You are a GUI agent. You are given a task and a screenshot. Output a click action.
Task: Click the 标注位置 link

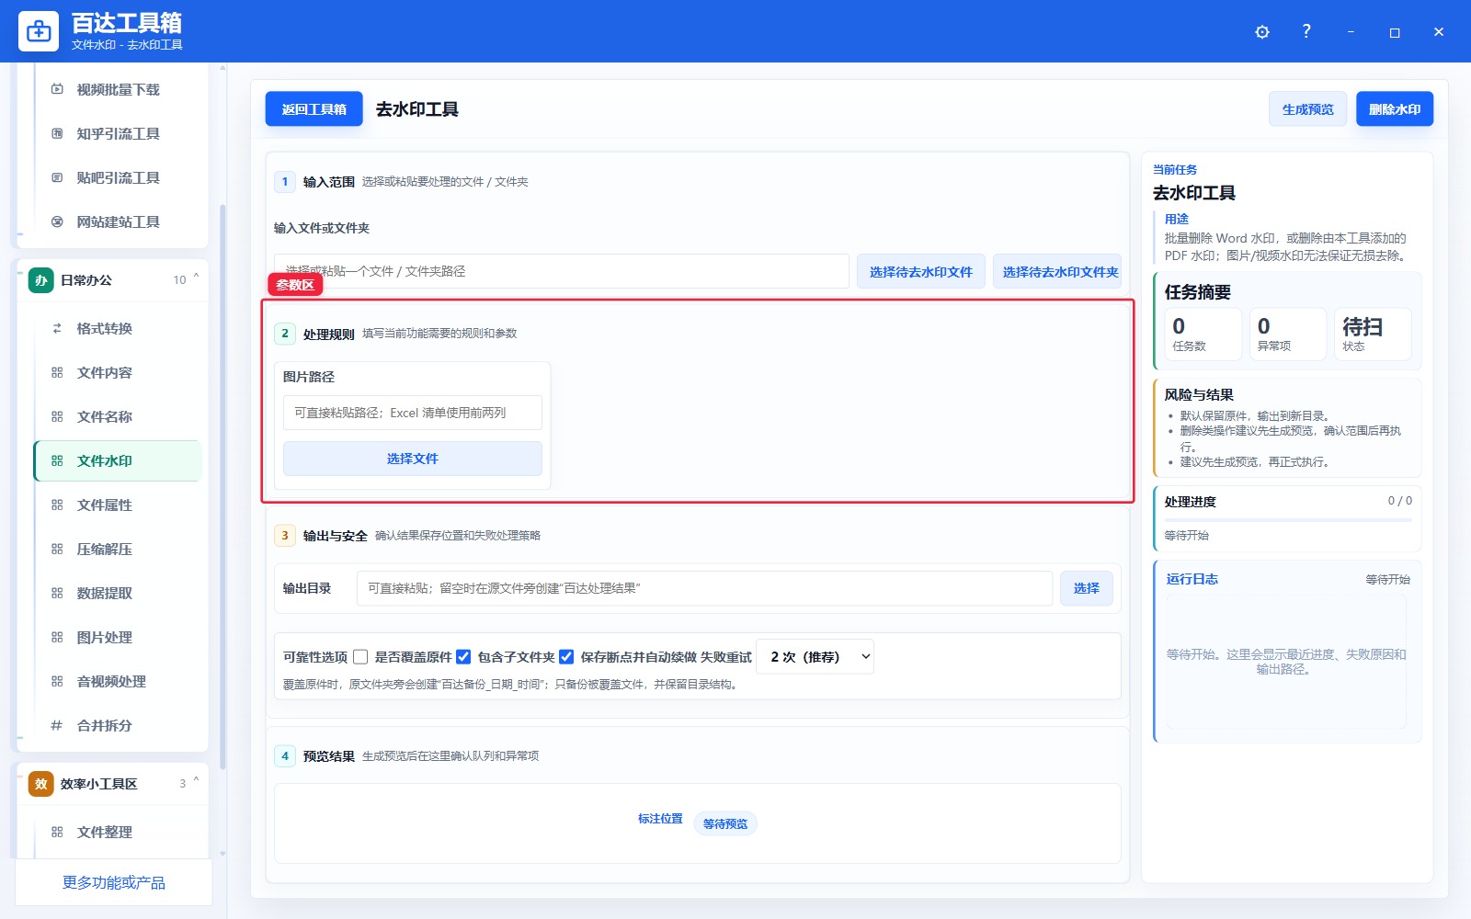click(x=660, y=818)
